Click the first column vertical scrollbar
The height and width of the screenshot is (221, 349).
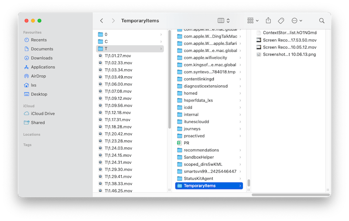pyautogui.click(x=170, y=79)
